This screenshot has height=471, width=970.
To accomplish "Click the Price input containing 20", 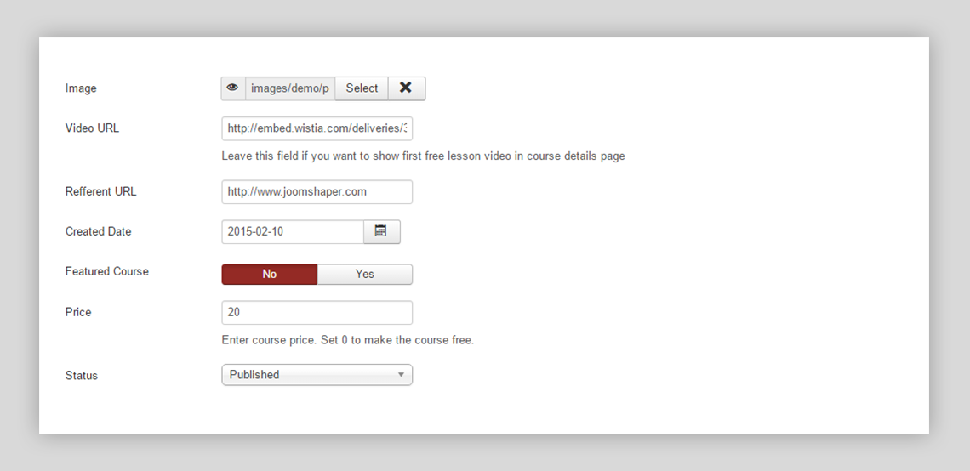I will coord(317,313).
